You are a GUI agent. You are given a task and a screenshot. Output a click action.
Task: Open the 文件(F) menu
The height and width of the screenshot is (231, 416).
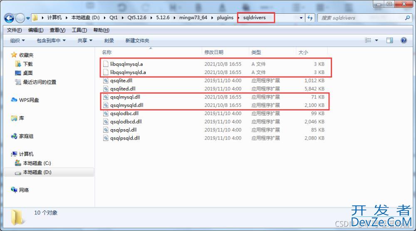point(14,30)
